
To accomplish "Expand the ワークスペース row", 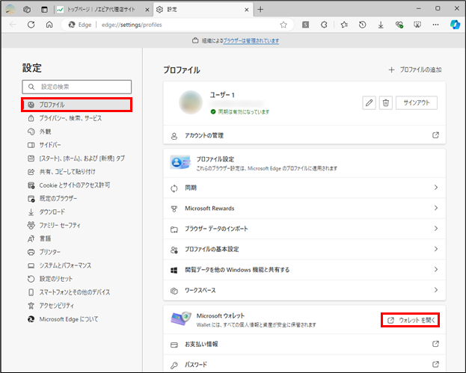I will click(304, 290).
